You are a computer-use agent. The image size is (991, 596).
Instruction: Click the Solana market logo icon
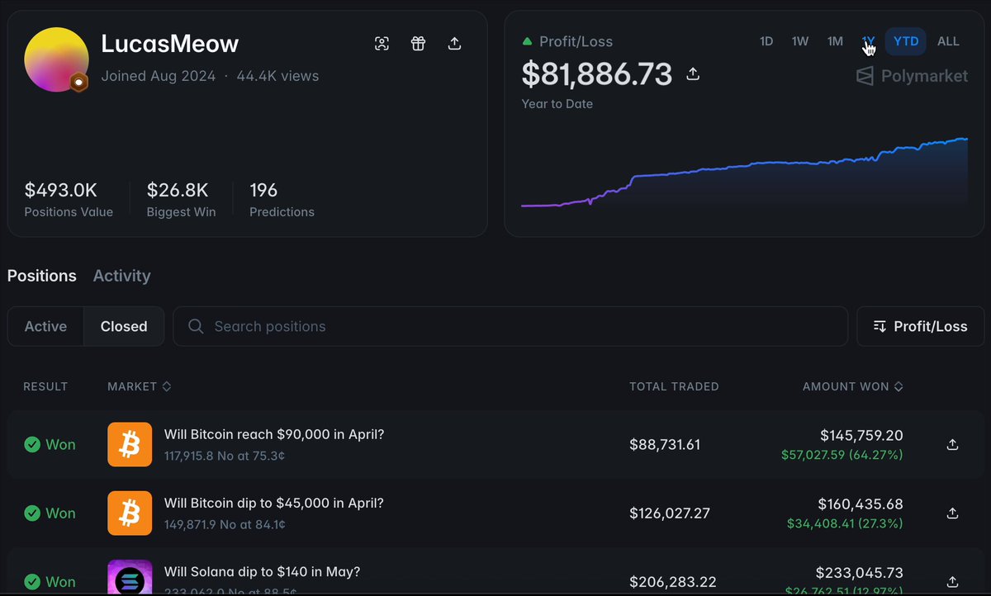click(130, 577)
